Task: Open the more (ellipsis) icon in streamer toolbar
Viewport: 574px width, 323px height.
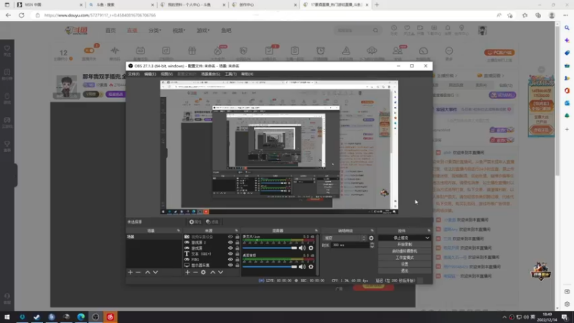Action: click(x=449, y=51)
